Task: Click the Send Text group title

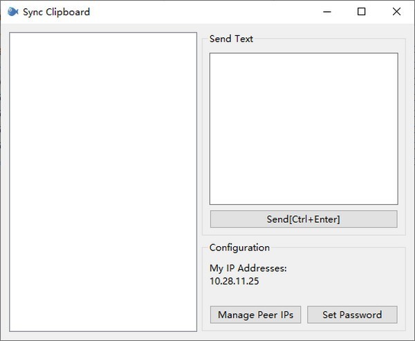Action: click(x=231, y=39)
